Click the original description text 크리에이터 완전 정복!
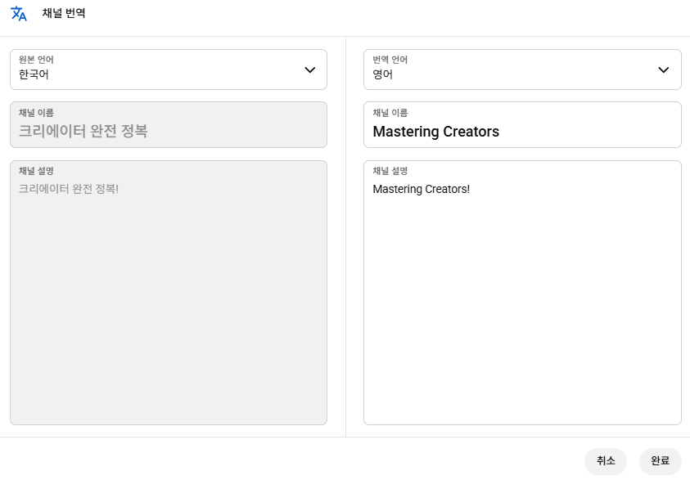 (x=69, y=189)
